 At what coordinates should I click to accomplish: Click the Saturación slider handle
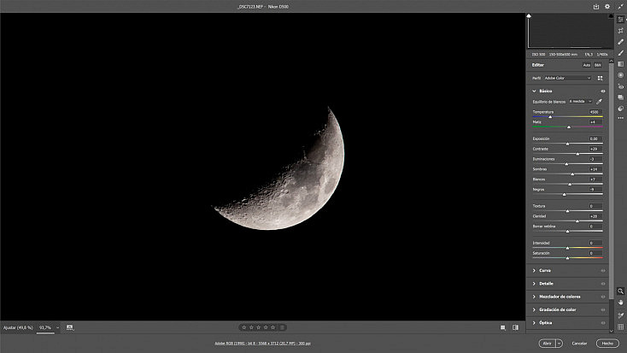click(x=567, y=258)
